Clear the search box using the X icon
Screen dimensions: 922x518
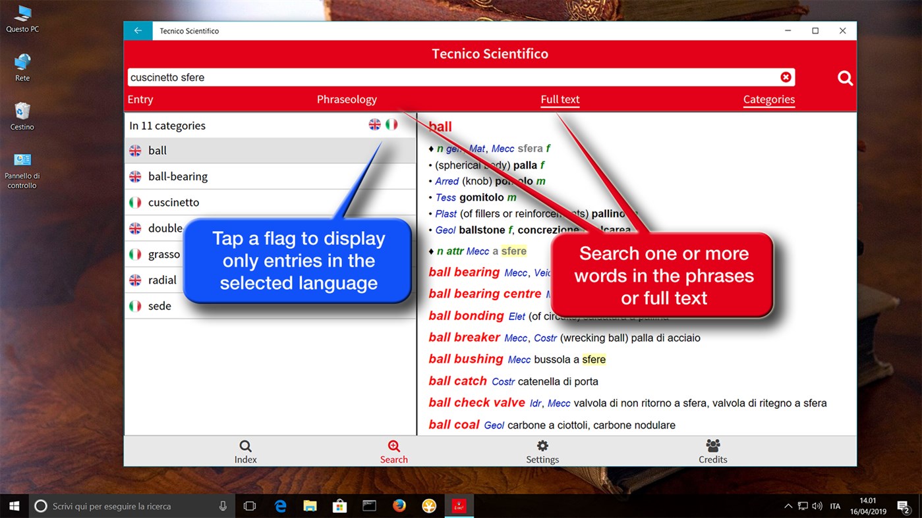coord(786,76)
